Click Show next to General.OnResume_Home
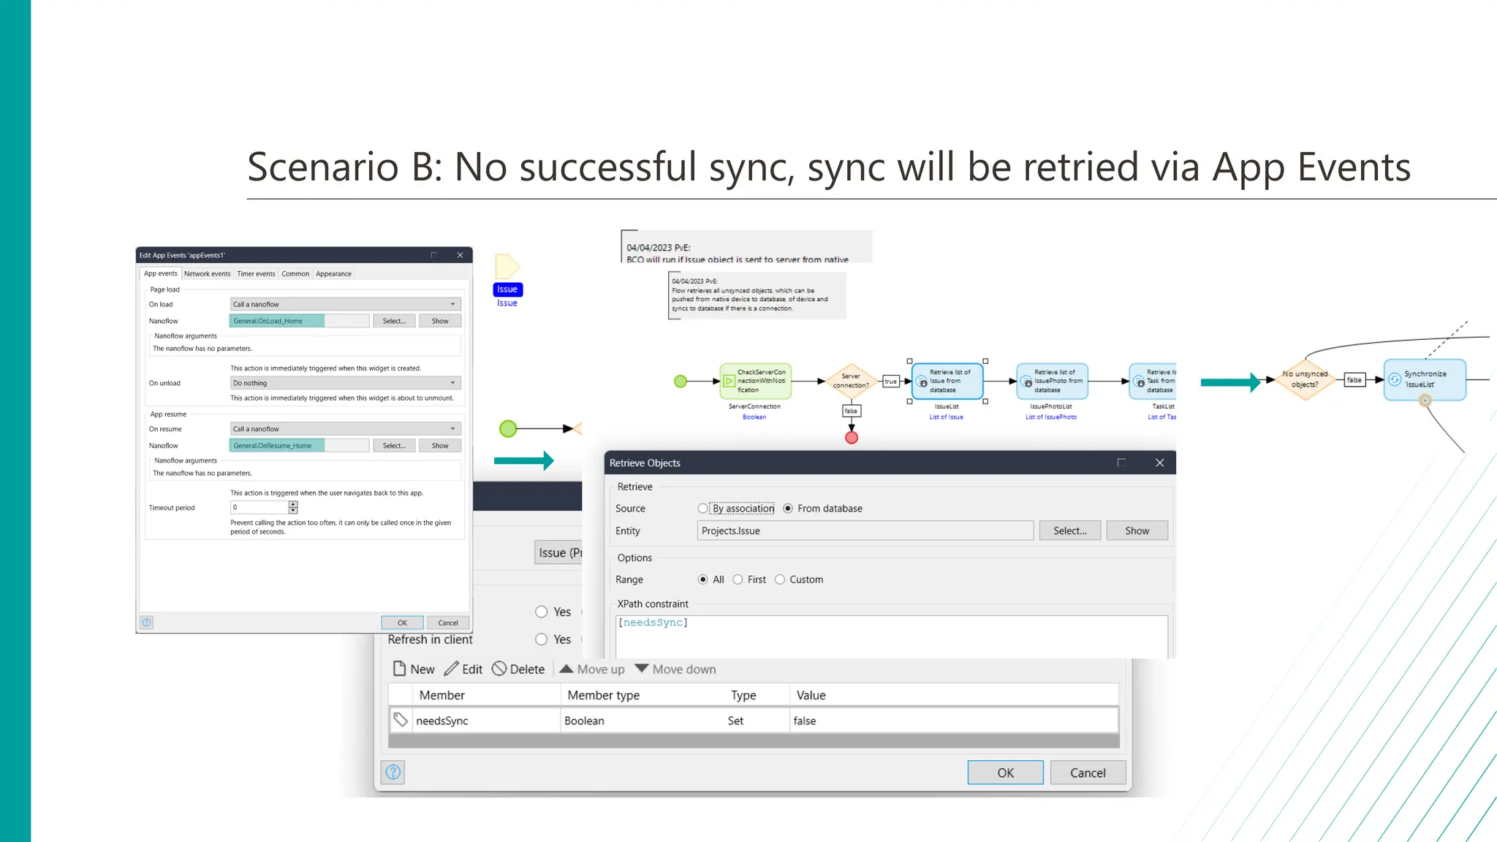The image size is (1497, 842). (x=440, y=446)
